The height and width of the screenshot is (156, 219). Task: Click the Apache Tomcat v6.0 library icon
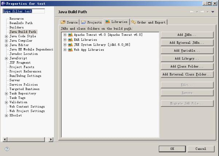(x=70, y=35)
